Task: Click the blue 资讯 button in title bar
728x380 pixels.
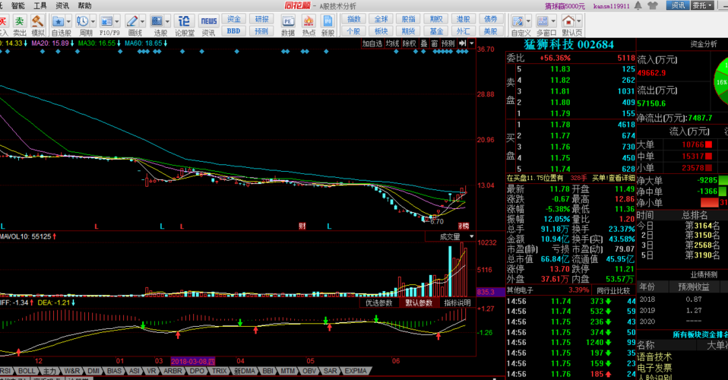Action: tap(678, 5)
